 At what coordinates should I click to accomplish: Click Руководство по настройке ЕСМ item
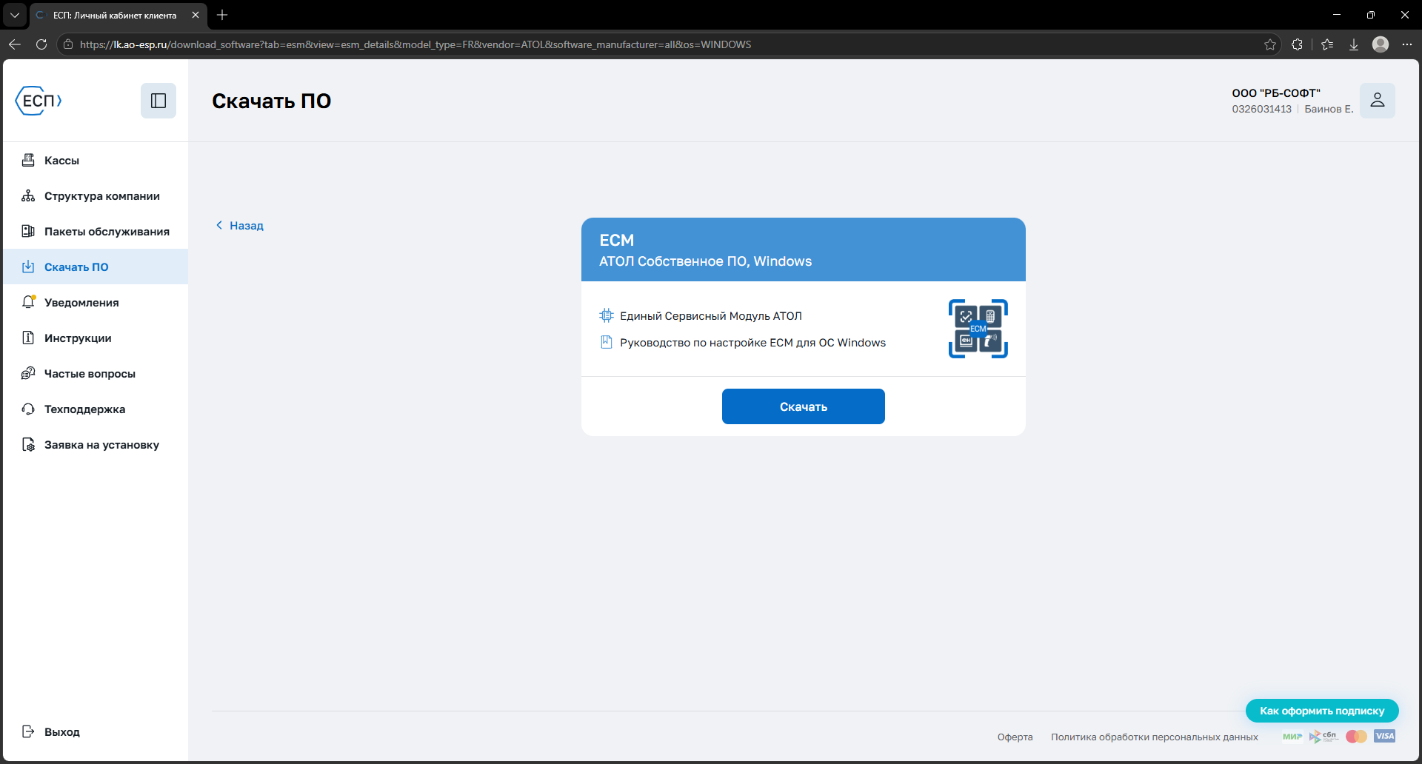(x=752, y=343)
